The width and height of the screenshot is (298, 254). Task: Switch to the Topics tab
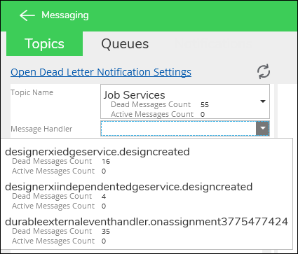click(44, 44)
